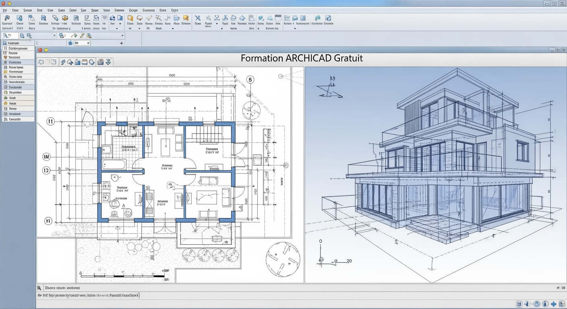
Task: Select the Wall tool in the left toolbox
Action: tap(18, 67)
